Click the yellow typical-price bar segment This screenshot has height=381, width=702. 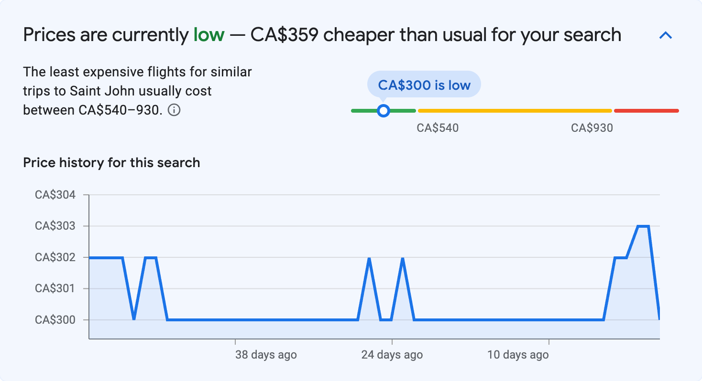pyautogui.click(x=515, y=111)
